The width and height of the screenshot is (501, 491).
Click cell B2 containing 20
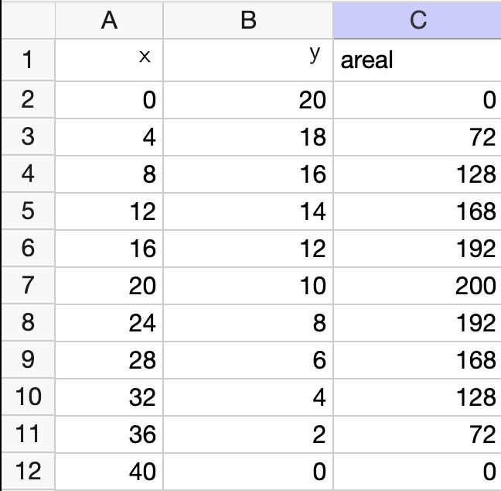click(248, 99)
